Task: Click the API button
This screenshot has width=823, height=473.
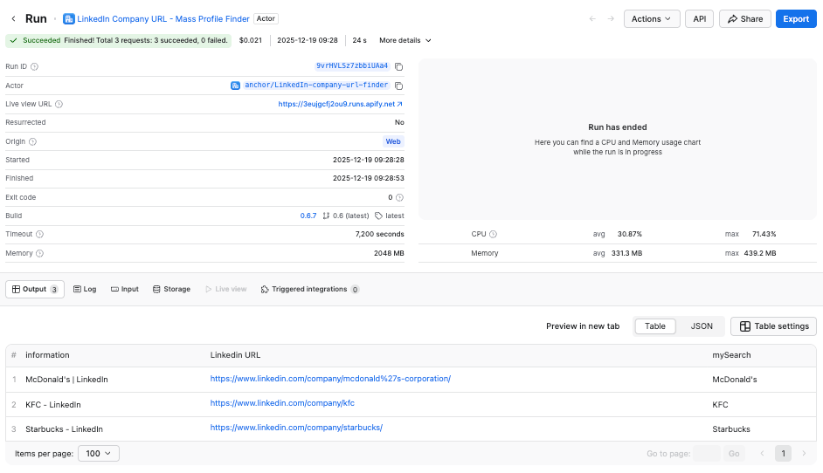Action: (x=699, y=19)
